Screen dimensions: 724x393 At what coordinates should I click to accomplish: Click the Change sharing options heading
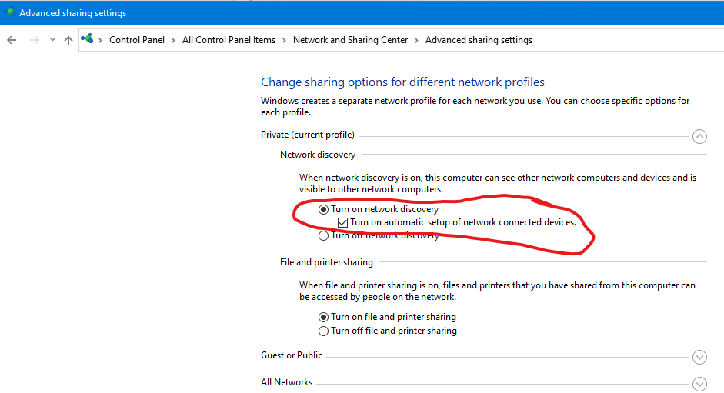click(x=402, y=82)
